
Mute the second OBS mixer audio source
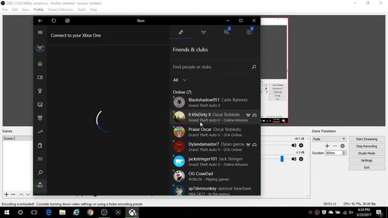click(293, 159)
